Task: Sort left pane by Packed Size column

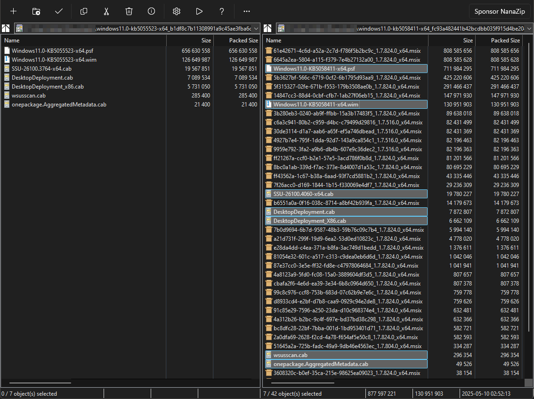Action: (x=237, y=40)
